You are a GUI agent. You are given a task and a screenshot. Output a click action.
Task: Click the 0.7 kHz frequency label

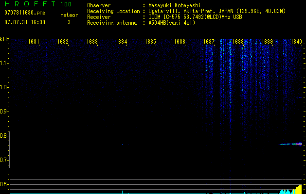pos(4,160)
